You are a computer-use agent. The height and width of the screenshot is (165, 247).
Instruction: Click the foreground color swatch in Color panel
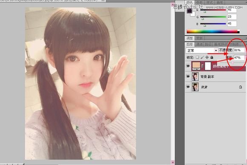189,11
